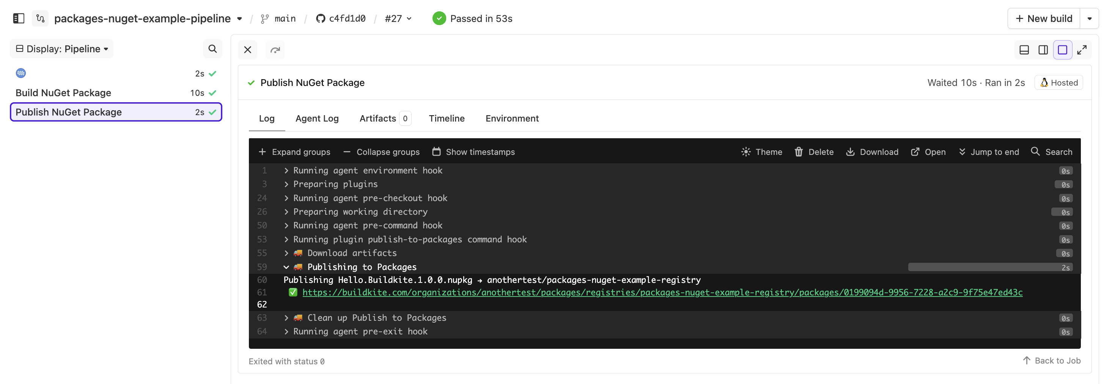Image resolution: width=1104 pixels, height=384 pixels.
Task: Click log line number 60
Action: point(262,280)
